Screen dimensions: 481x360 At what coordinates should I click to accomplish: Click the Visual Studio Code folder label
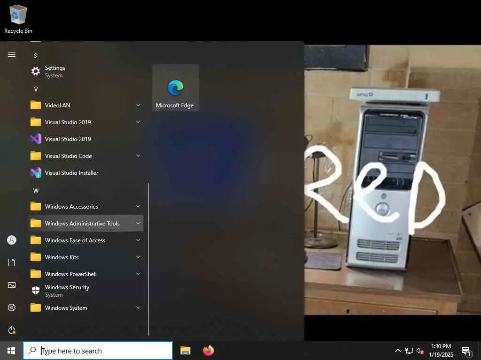tap(69, 156)
